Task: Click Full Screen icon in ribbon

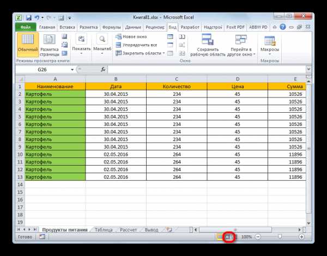Action: (x=64, y=53)
